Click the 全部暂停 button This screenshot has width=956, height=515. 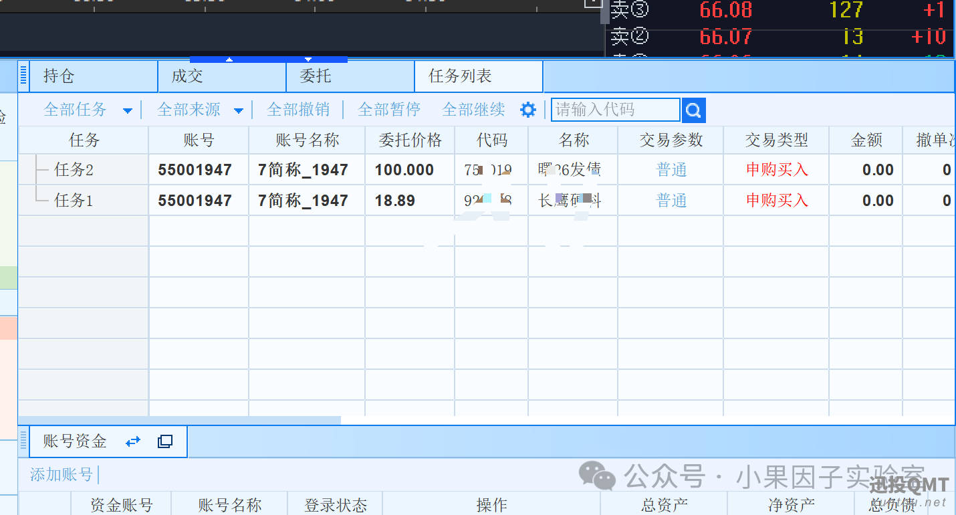pos(389,110)
